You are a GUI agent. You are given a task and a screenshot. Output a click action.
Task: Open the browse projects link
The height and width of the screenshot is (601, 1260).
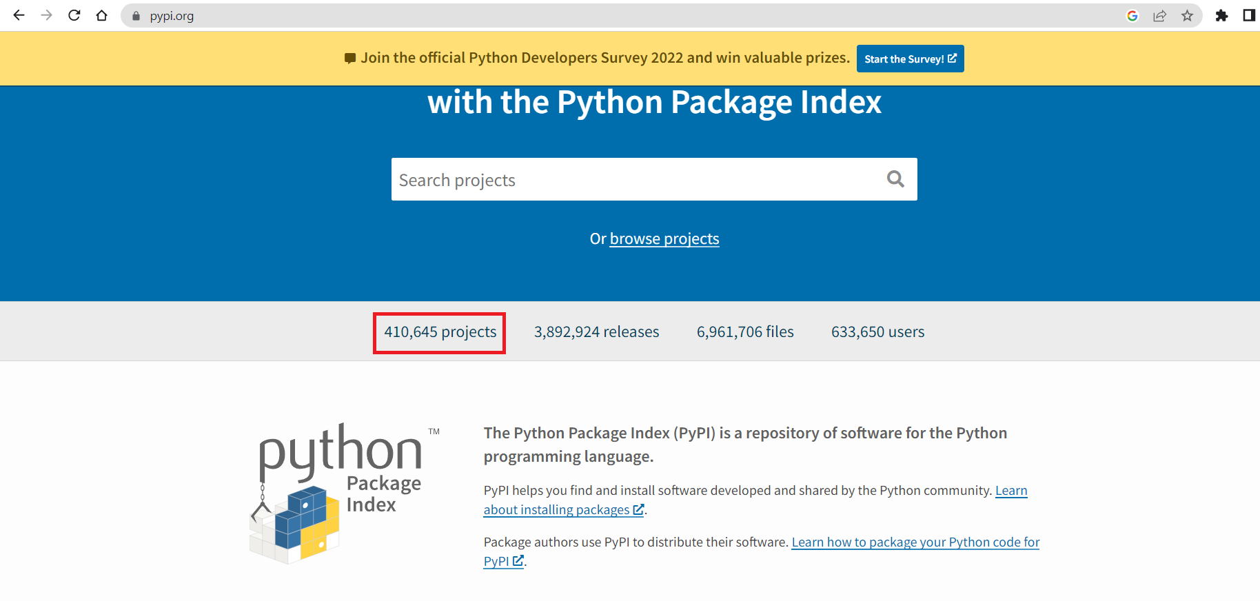pos(664,238)
